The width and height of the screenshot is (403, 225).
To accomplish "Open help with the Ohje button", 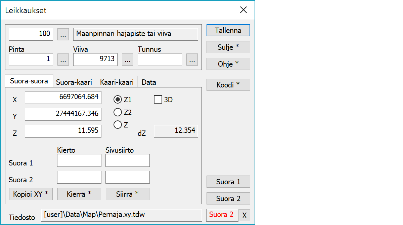I will click(228, 64).
